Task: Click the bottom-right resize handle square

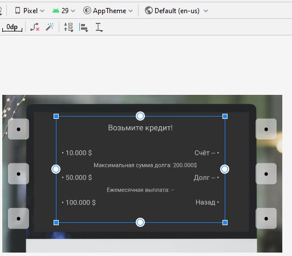Action: click(225, 222)
